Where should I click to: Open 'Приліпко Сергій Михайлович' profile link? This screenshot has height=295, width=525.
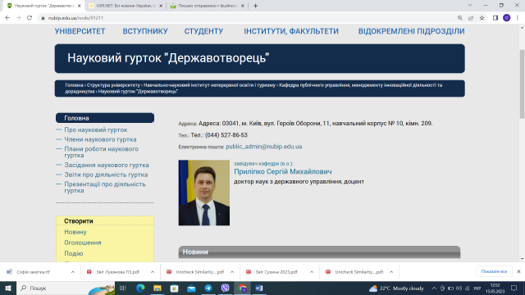click(x=283, y=171)
